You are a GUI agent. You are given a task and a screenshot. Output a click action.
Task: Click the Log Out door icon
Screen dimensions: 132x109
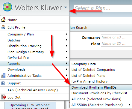(3, 97)
